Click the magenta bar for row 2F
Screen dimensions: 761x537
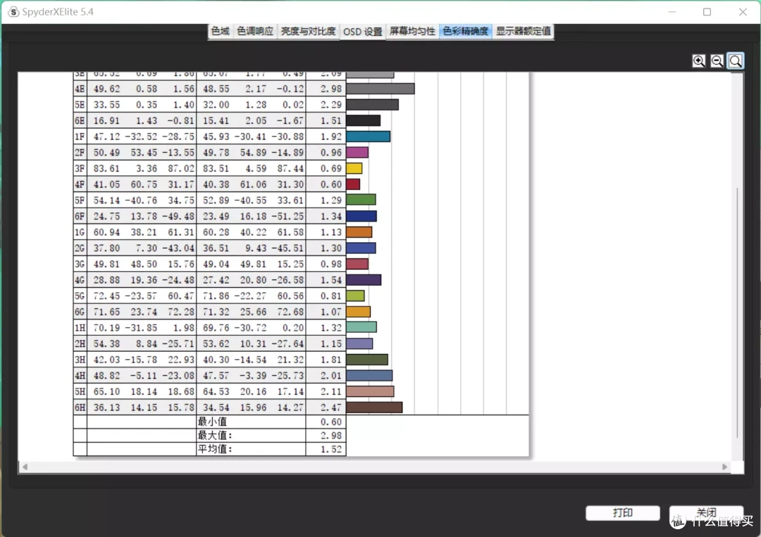click(357, 153)
